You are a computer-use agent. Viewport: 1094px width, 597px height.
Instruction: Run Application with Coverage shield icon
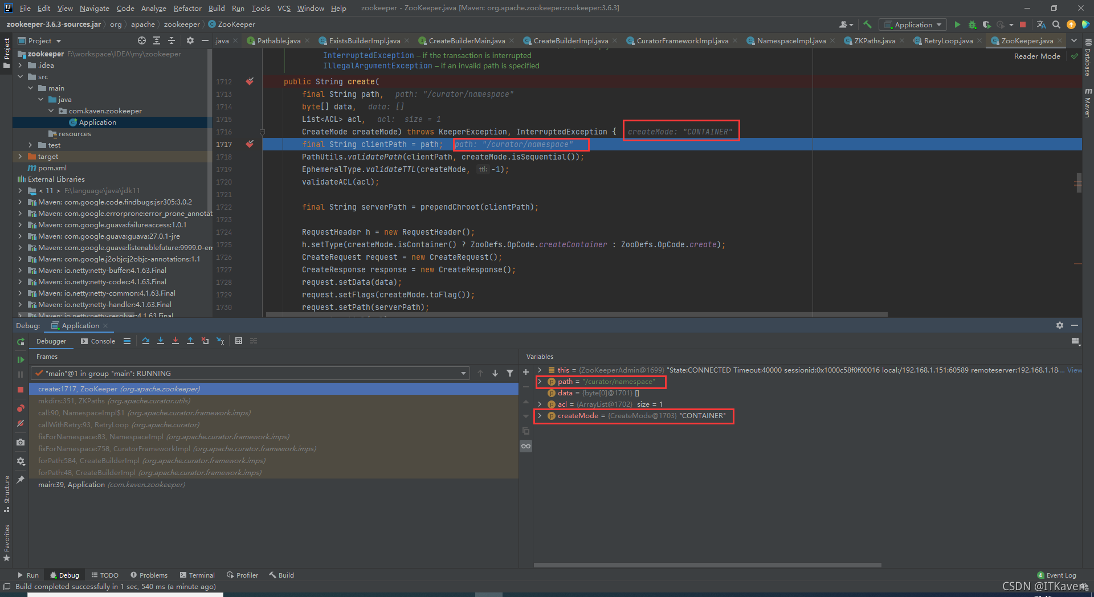click(986, 24)
